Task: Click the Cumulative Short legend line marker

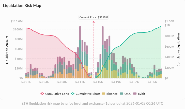Action: (x=73, y=94)
